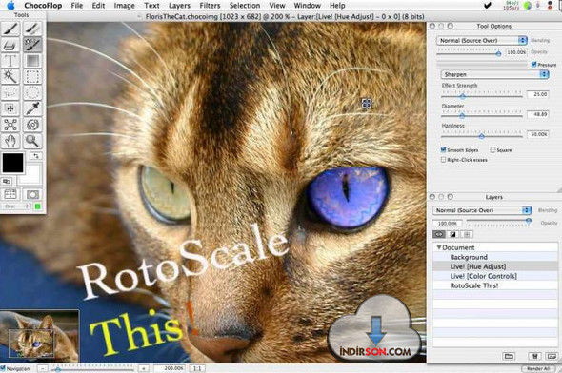
Task: Select the Airbrush tool
Action: 32,29
